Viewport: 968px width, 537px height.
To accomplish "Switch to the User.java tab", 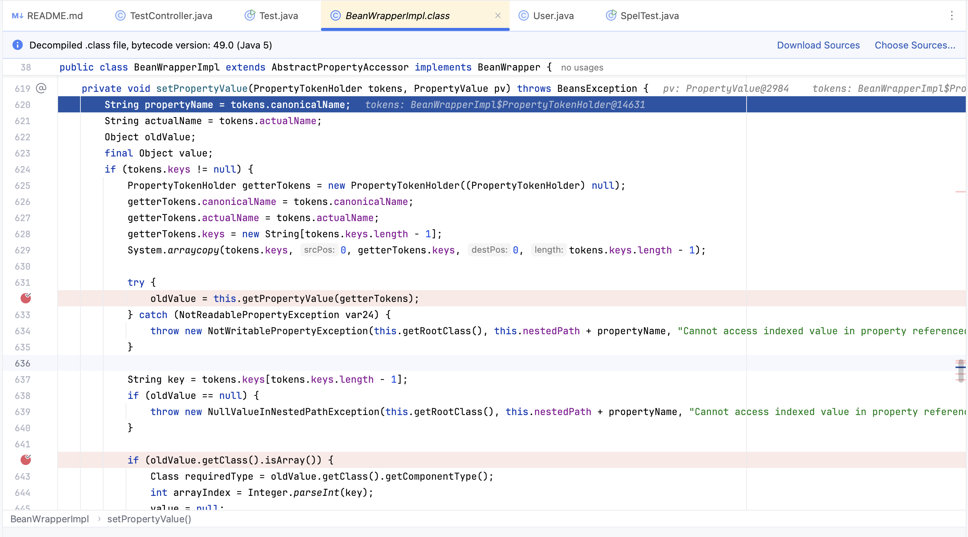I will pyautogui.click(x=553, y=16).
